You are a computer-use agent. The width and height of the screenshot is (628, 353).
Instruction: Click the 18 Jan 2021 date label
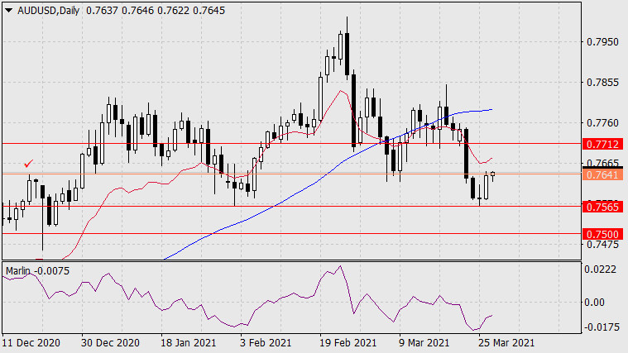(x=189, y=343)
